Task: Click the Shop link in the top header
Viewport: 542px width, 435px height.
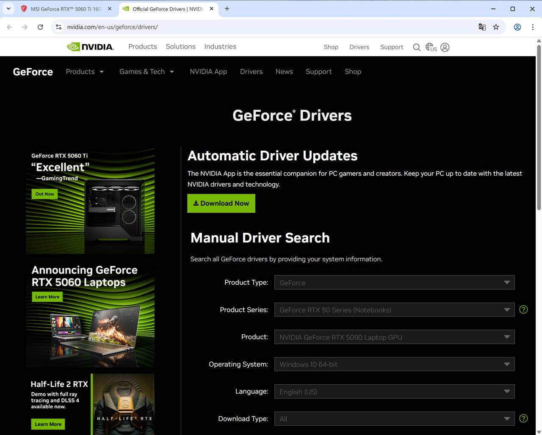Action: click(331, 47)
